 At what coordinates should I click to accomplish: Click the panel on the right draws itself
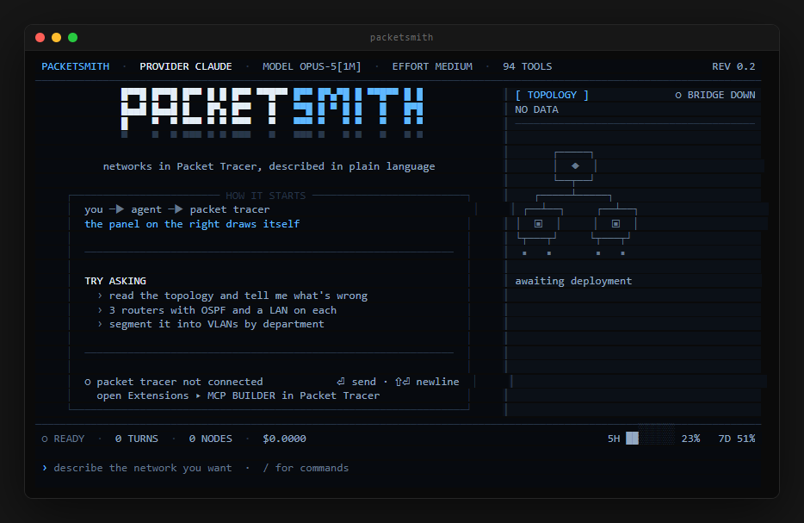tap(192, 224)
